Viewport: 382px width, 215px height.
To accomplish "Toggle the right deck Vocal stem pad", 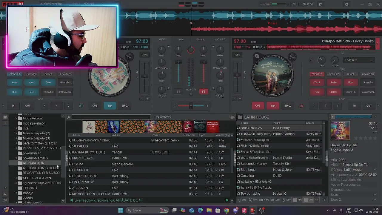I will coord(317,82).
